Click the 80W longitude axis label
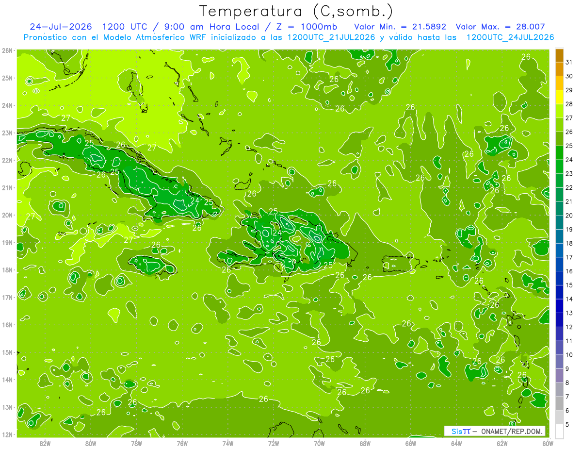This screenshot has height=450, width=582. [x=90, y=443]
